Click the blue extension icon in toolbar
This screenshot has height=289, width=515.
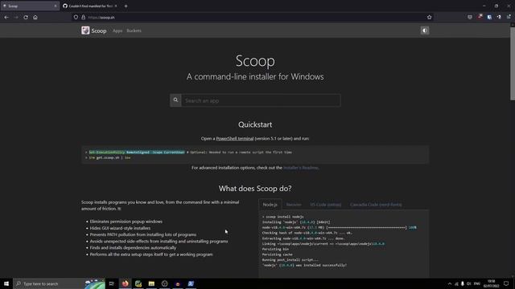click(x=489, y=17)
